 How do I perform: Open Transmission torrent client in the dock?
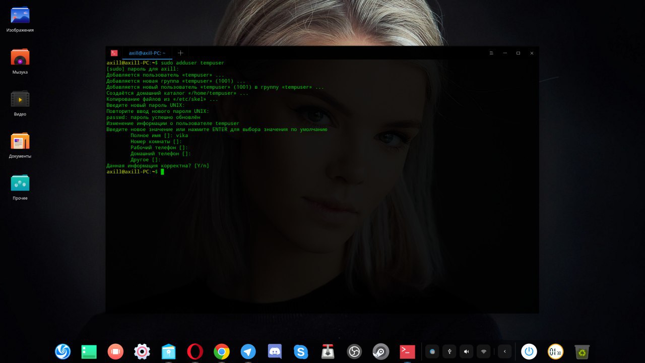(328, 351)
